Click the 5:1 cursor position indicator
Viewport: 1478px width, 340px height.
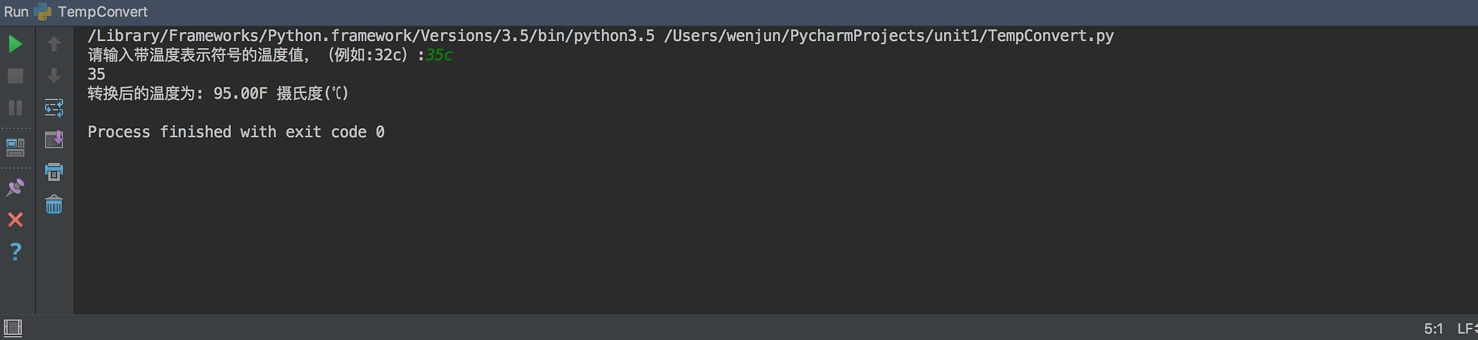[x=1434, y=329]
